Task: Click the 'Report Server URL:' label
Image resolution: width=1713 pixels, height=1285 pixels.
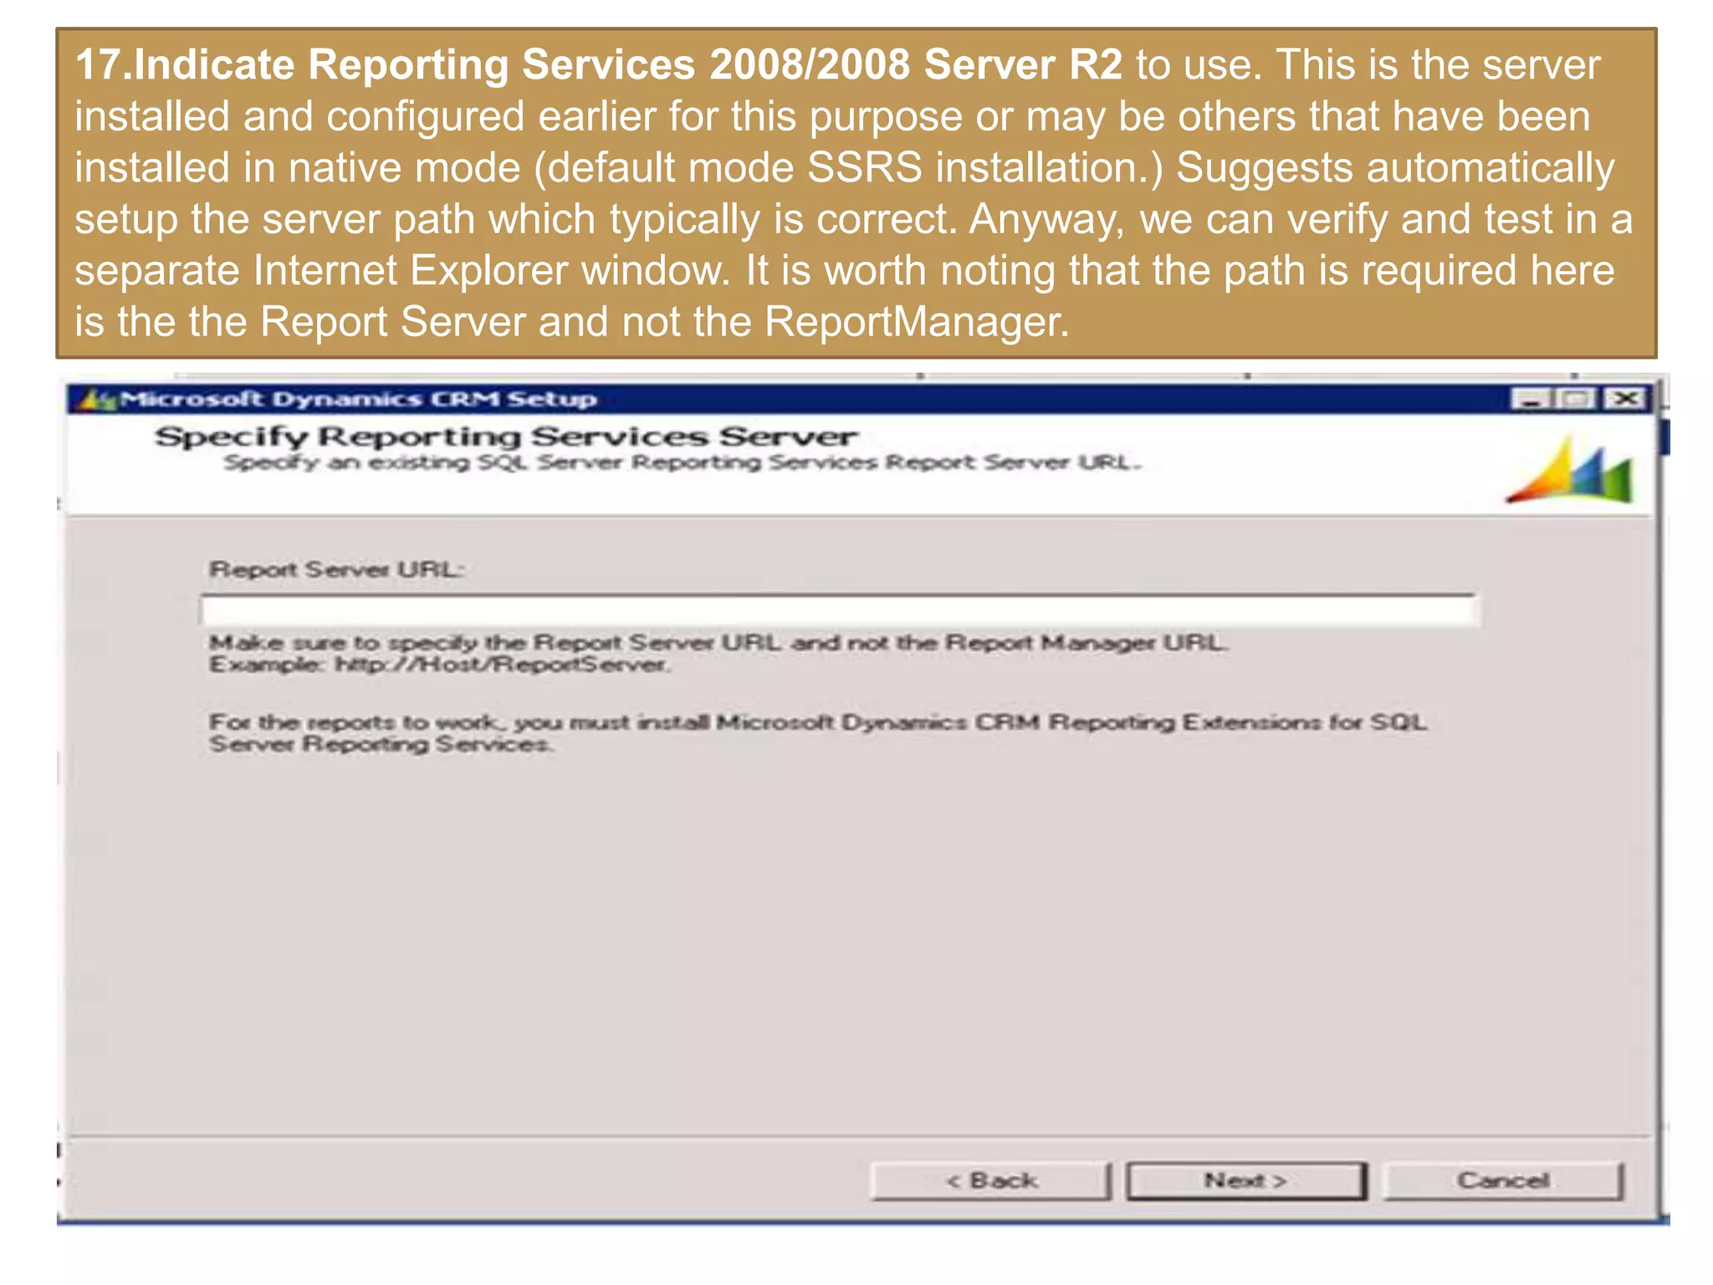Action: pos(335,570)
